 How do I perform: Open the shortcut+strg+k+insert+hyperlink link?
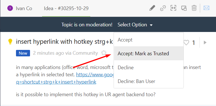[x=56, y=82]
